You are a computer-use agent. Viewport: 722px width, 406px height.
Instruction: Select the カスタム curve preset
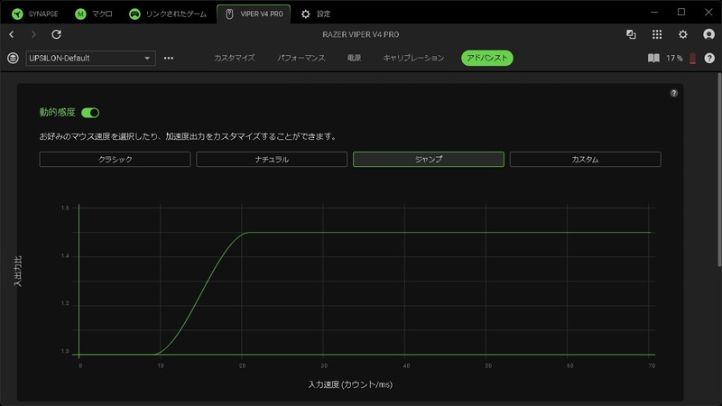[585, 160]
